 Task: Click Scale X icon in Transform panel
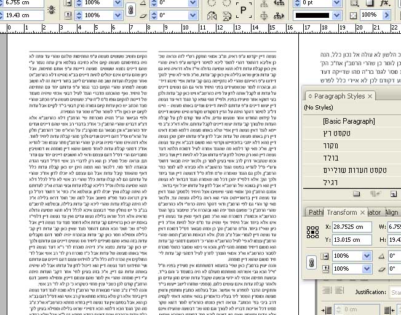325,256
